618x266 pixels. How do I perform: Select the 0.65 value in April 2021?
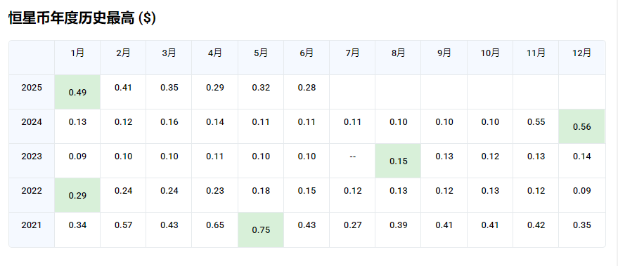click(215, 225)
